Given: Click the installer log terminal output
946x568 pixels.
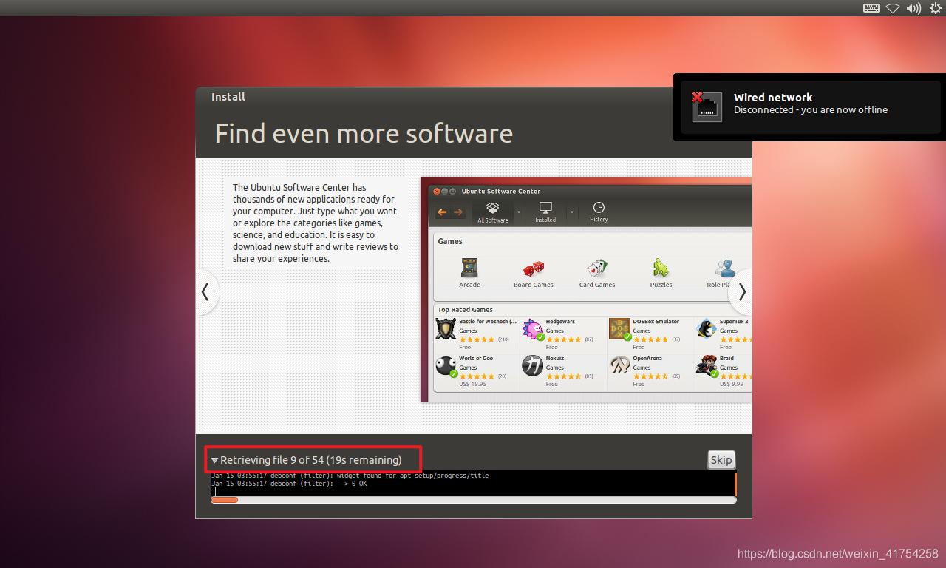Looking at the screenshot, I should 472,483.
